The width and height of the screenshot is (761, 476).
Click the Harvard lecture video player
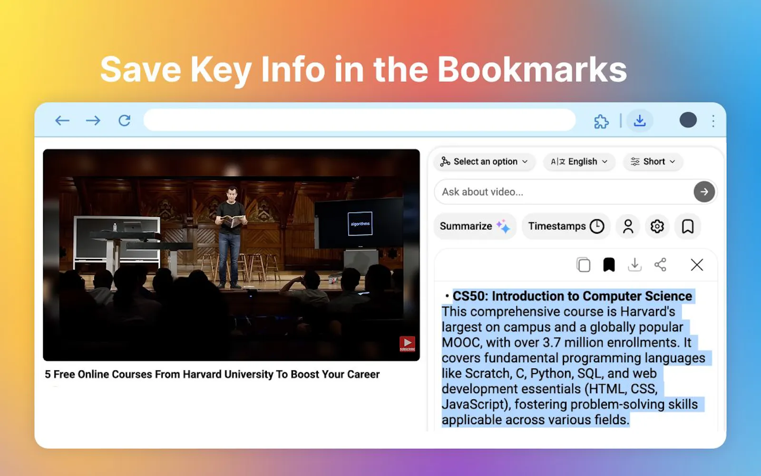tap(231, 255)
